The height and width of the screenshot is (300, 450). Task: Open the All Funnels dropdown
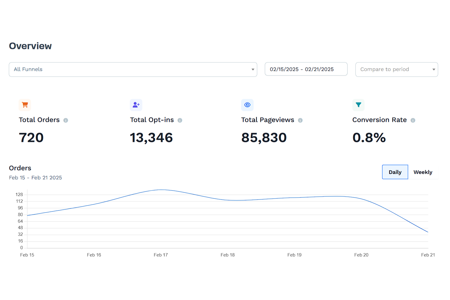tap(133, 69)
